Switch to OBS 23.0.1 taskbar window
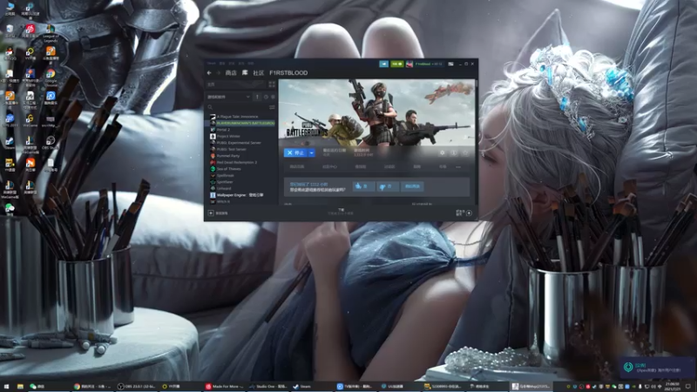Image resolution: width=697 pixels, height=392 pixels. tap(137, 387)
